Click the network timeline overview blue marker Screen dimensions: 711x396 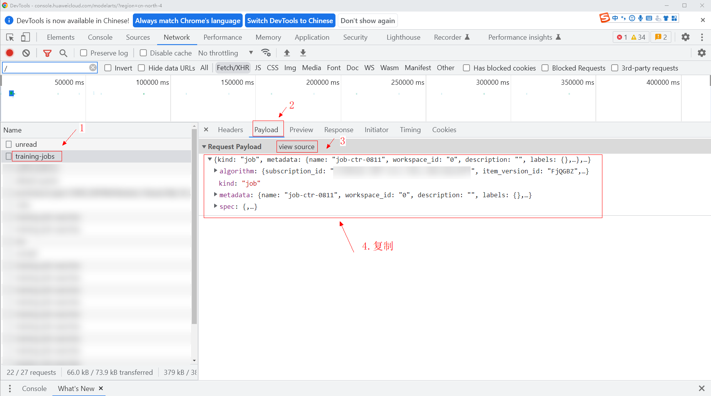tap(12, 93)
